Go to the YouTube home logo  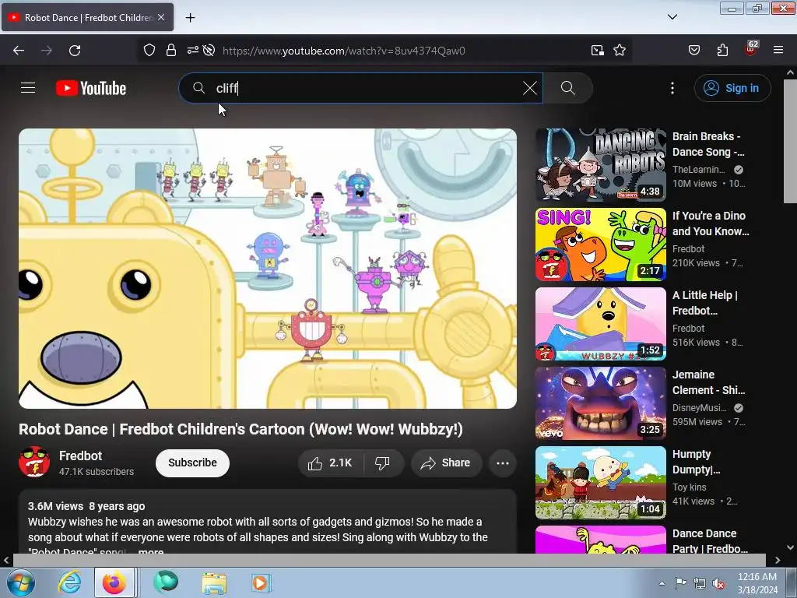pyautogui.click(x=91, y=88)
